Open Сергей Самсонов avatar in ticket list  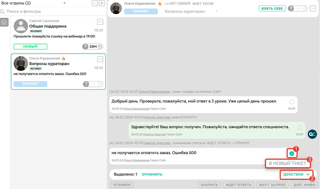pos(21,26)
